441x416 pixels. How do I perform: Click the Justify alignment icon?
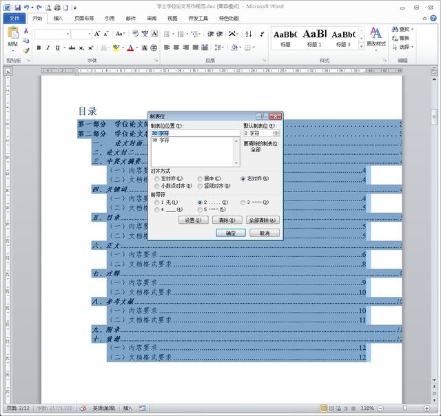click(195, 48)
